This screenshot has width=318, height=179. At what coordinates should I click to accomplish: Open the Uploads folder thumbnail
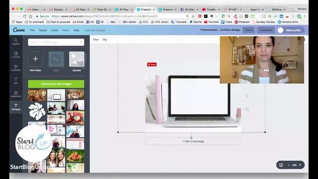(77, 59)
